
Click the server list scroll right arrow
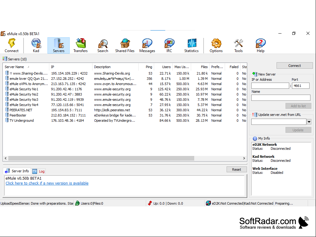(244, 158)
